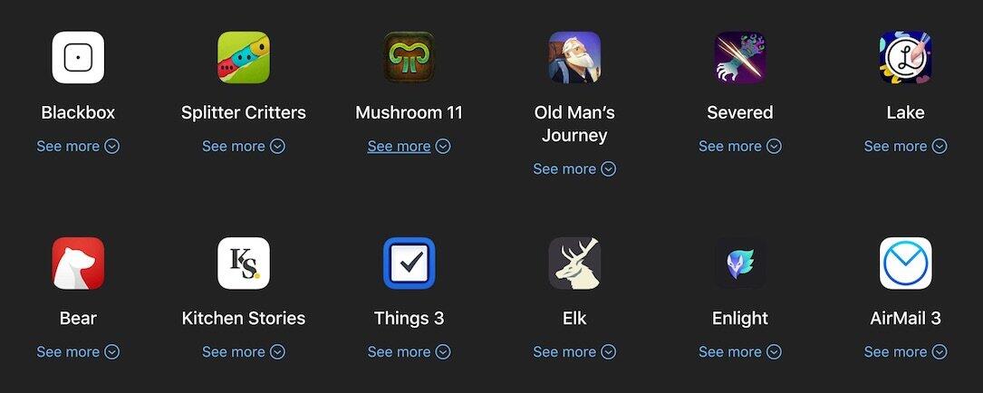Image resolution: width=983 pixels, height=393 pixels.
Task: Expand See more under Old Man's Journey
Action: [x=574, y=168]
